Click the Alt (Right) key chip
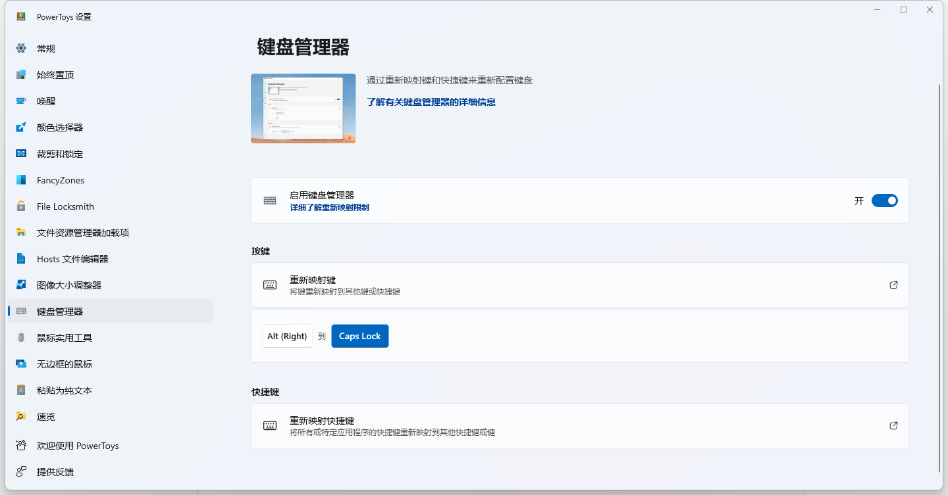948x495 pixels. 287,336
